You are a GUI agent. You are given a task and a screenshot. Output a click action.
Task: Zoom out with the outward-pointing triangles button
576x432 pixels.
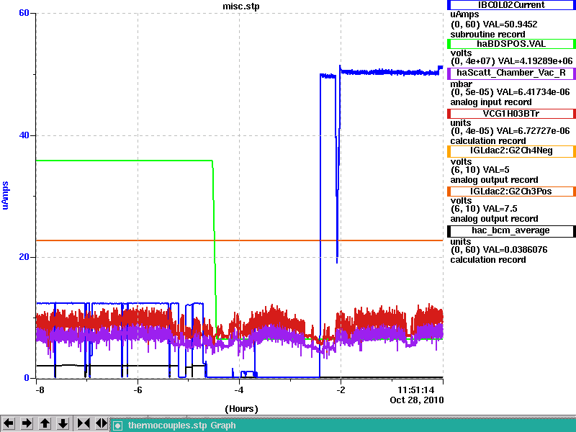[102, 423]
